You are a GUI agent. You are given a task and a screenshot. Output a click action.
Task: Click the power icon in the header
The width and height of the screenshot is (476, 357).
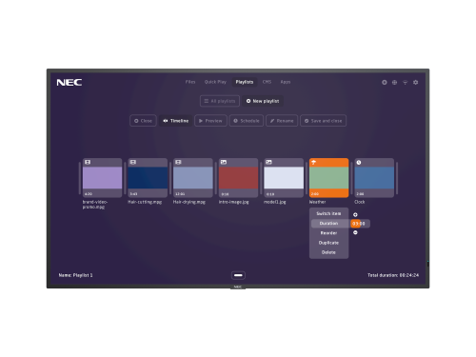[x=385, y=82]
